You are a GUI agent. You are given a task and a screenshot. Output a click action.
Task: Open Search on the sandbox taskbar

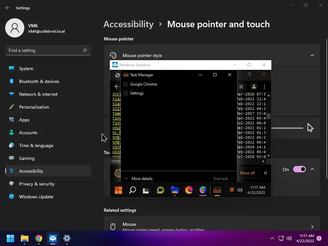[132, 190]
